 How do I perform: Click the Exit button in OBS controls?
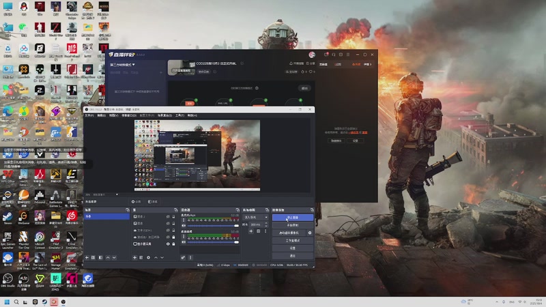click(293, 256)
